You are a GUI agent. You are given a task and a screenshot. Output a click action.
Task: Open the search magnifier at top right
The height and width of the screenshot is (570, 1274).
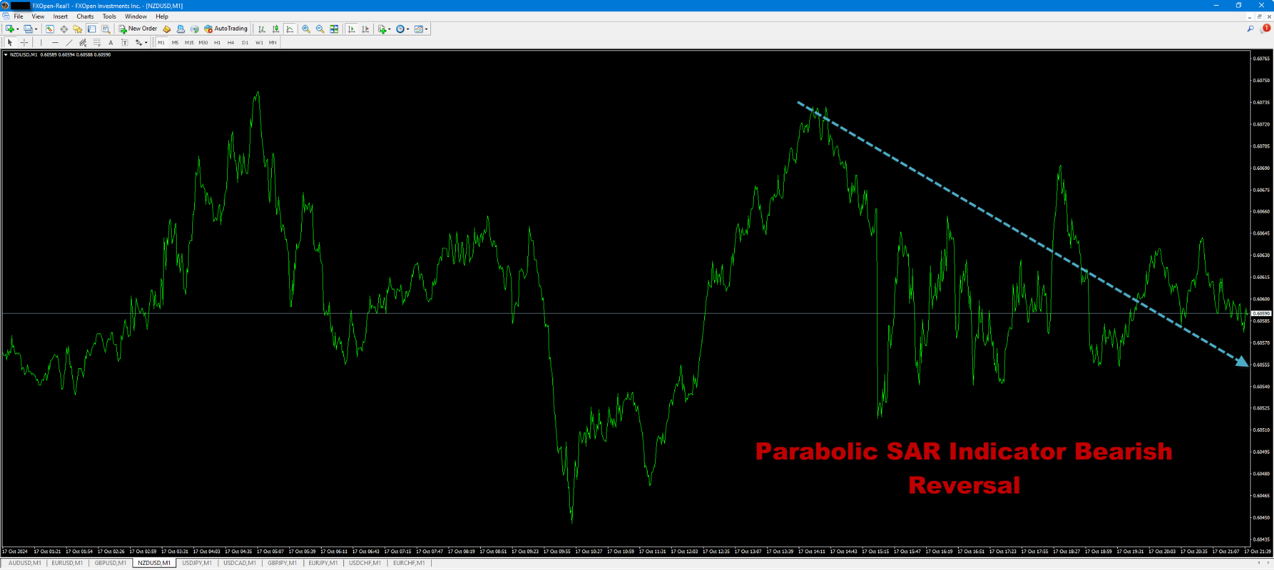(x=1250, y=29)
